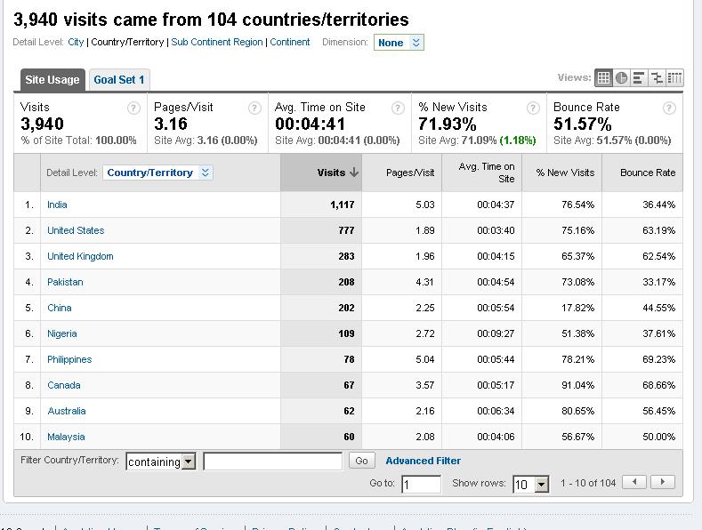Viewport: 702px width, 530px height.
Task: Select India visits value 1,117
Action: 342,205
